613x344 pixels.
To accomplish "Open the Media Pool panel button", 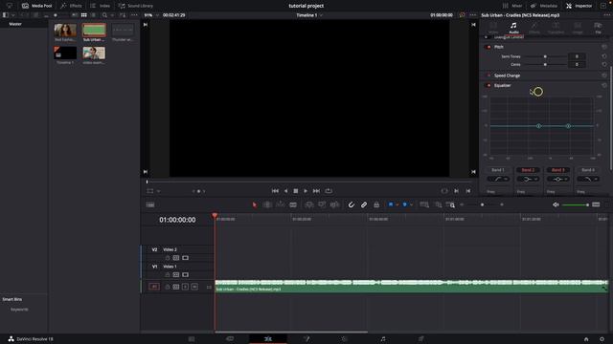I will click(x=37, y=6).
